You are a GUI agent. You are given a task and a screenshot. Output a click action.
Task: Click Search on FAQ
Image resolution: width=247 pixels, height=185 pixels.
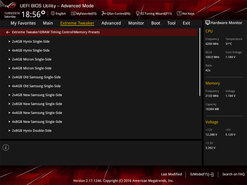pyautogui.click(x=234, y=174)
